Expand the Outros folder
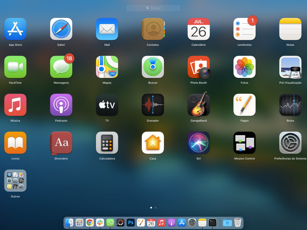Viewport: 307px width, 230px height. tap(15, 181)
